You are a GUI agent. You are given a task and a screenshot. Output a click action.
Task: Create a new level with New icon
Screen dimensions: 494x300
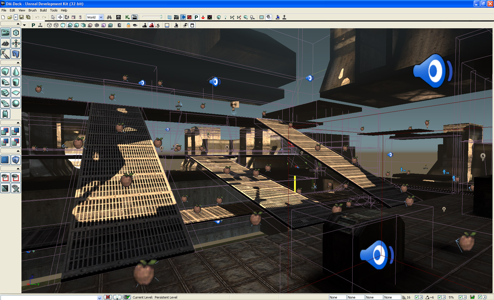coord(3,17)
